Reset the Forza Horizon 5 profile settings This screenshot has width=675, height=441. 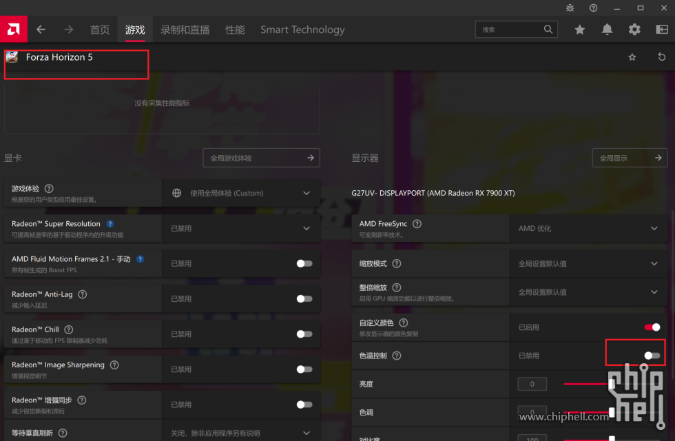[662, 57]
